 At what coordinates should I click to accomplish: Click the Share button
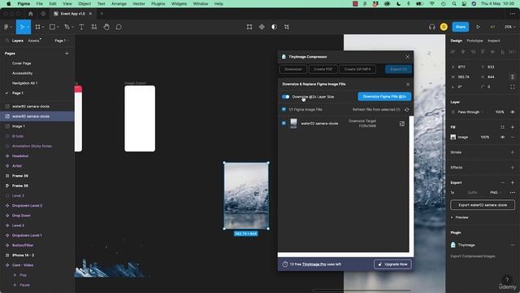461,27
